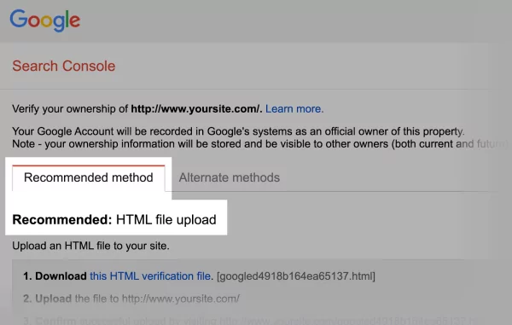Click the bold Download word in step one

point(61,276)
